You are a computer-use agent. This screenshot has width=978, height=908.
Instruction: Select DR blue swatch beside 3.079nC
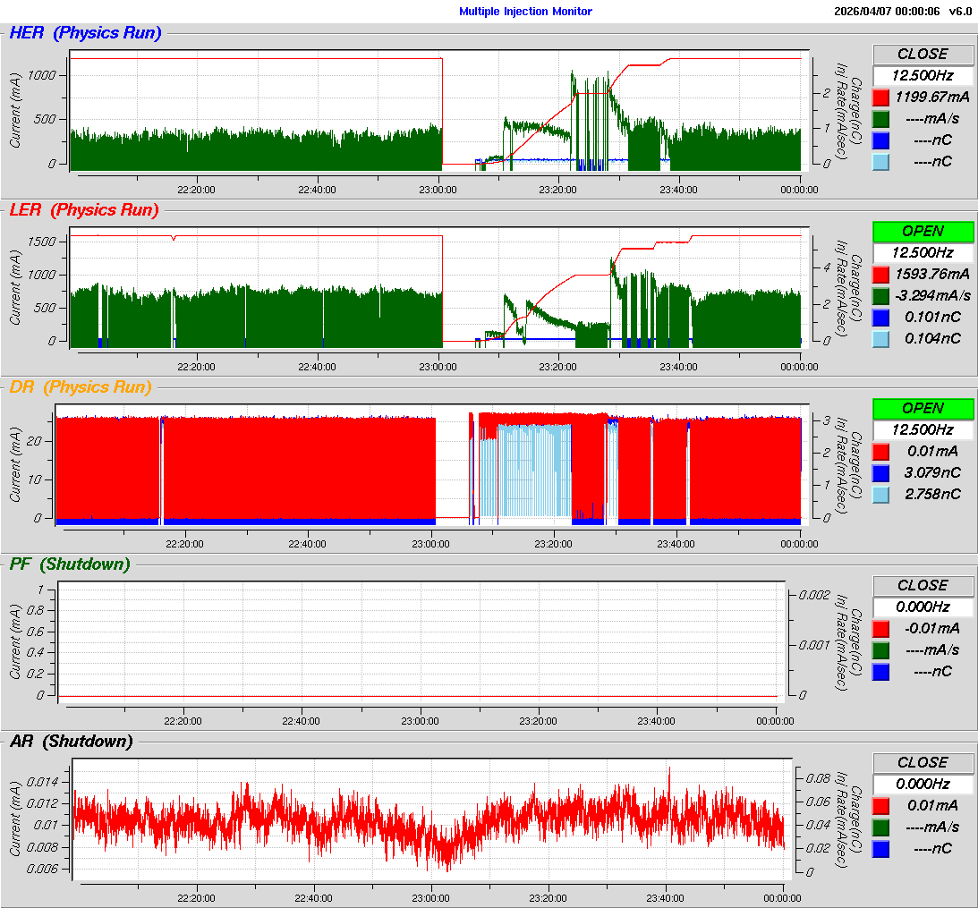(880, 473)
